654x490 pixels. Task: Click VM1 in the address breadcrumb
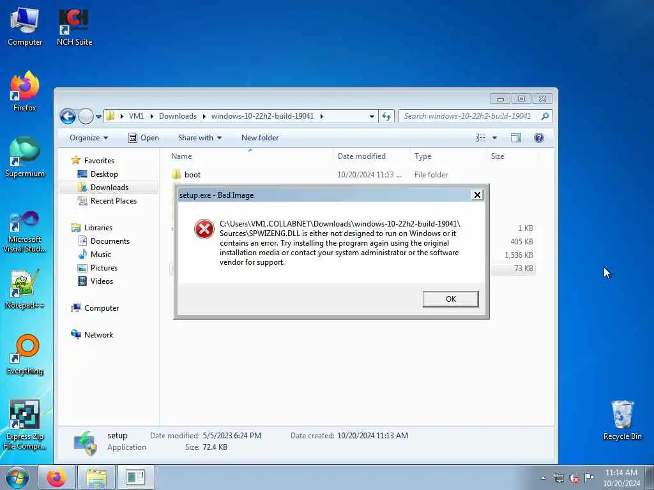tap(136, 116)
